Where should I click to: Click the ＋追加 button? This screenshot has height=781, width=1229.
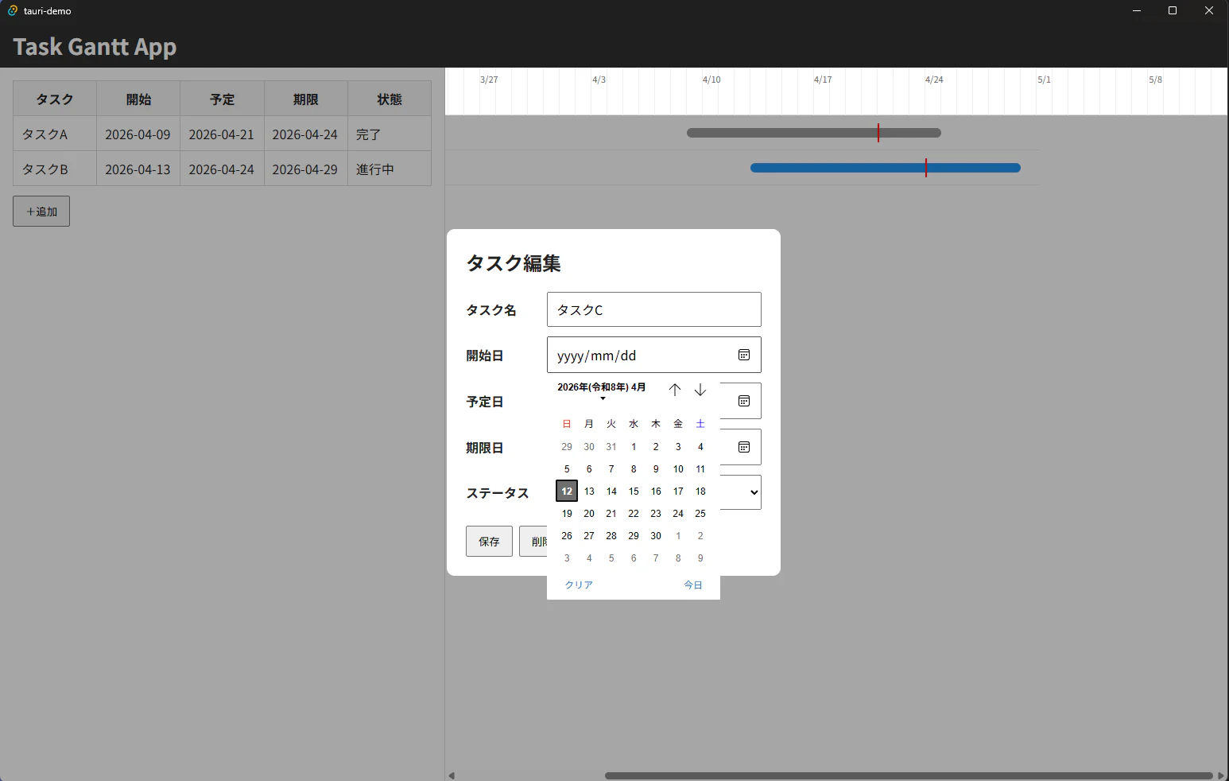[x=41, y=212]
